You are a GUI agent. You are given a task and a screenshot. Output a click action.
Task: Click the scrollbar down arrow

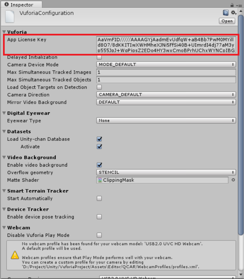pos(241,275)
